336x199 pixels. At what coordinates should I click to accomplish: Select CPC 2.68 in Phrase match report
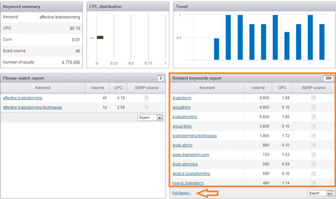[121, 107]
